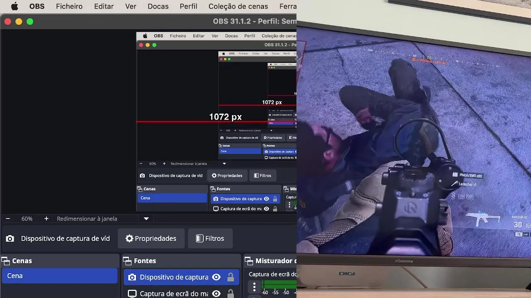
Task: Click the main Fontes dock header icon
Action: (x=127, y=261)
